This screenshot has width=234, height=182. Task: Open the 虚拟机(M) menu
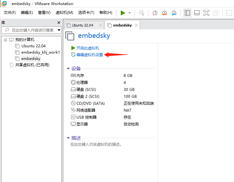(x=64, y=13)
